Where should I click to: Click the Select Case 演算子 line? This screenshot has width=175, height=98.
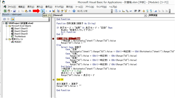coord(71,47)
